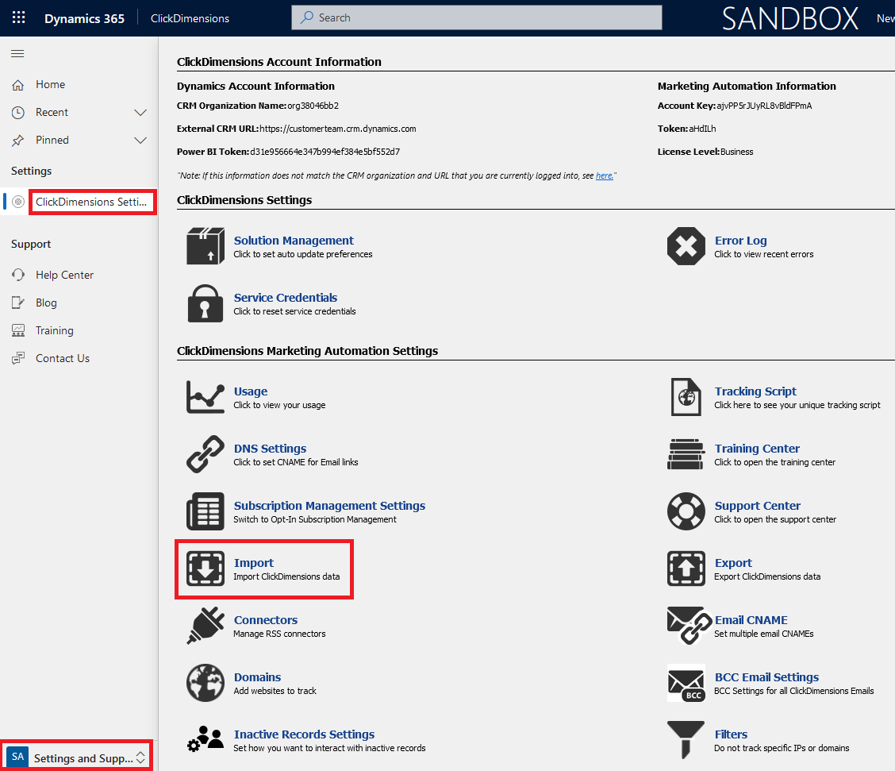The width and height of the screenshot is (895, 771).
Task: Click the Import download icon
Action: pyautogui.click(x=206, y=569)
